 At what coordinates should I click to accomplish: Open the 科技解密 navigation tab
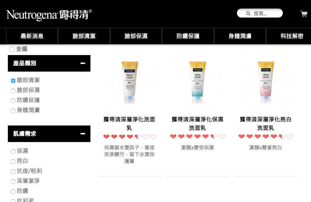(292, 36)
